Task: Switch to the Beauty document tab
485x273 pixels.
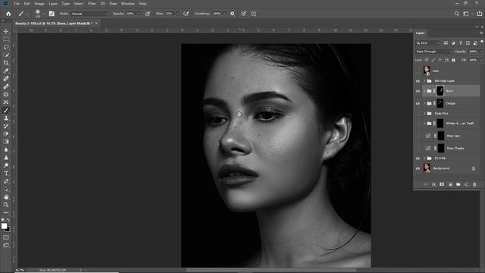Action: click(54, 24)
